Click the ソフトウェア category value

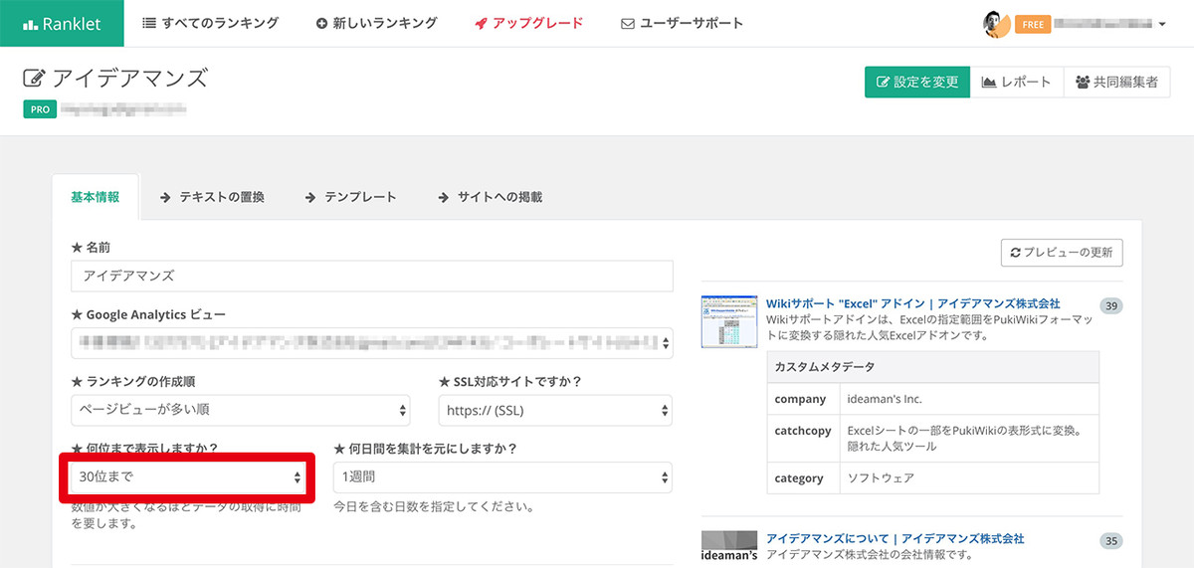[881, 478]
